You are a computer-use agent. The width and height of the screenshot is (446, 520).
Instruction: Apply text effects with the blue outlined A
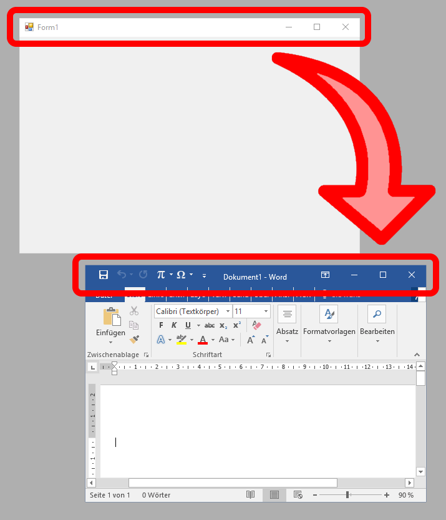[x=161, y=340]
